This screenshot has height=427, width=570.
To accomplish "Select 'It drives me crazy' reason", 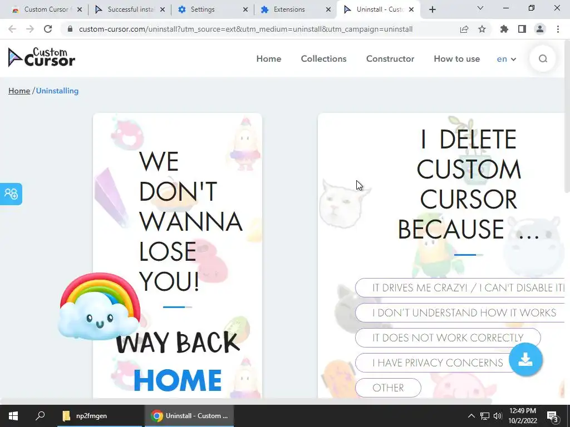I will (460, 287).
